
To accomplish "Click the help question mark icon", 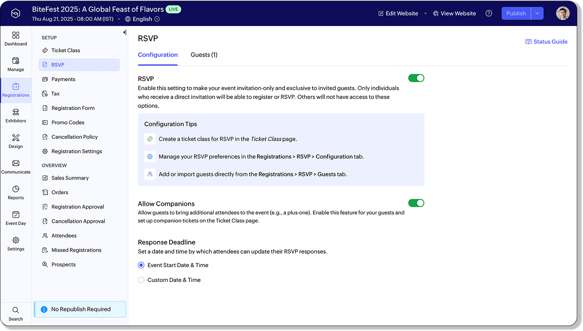I will [x=488, y=13].
